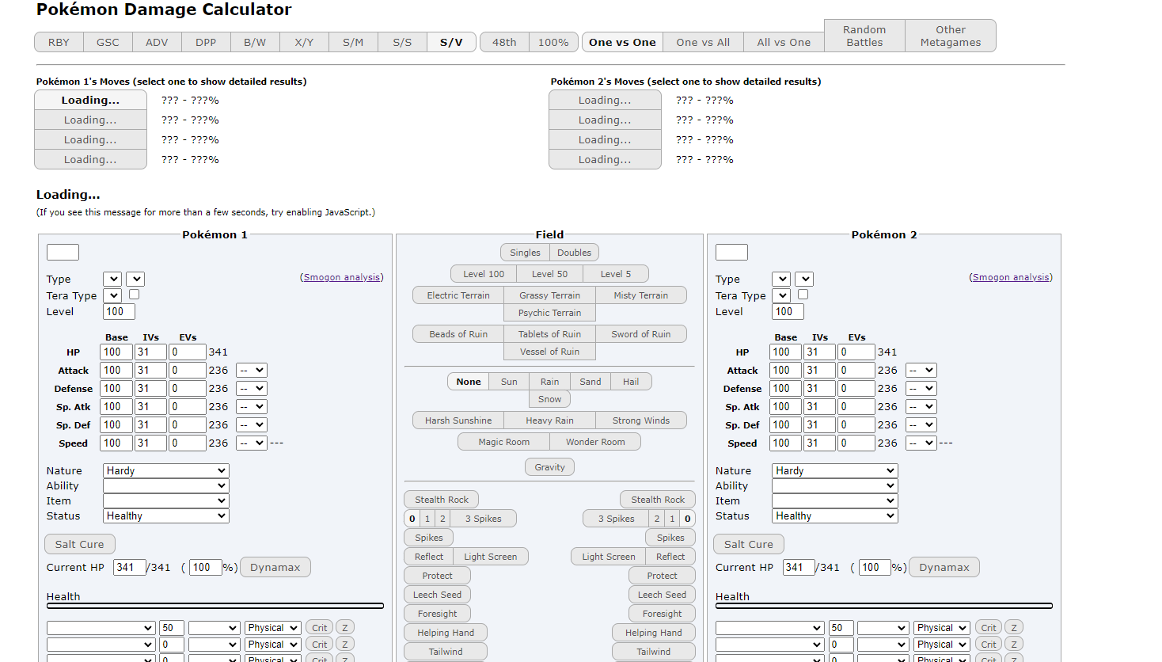The height and width of the screenshot is (662, 1162).
Task: Enable Electric Terrain
Action: (x=458, y=295)
